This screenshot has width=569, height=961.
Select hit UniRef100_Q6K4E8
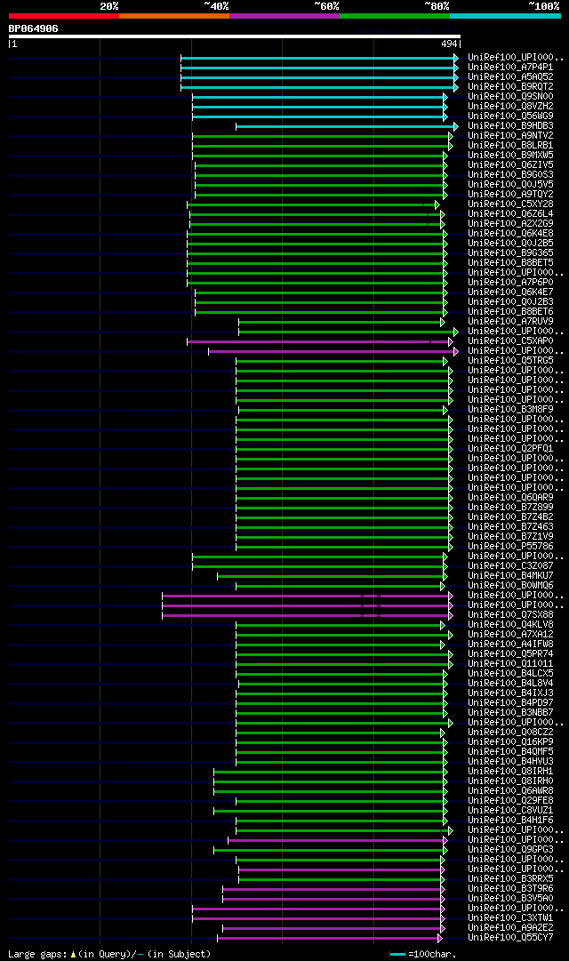[x=510, y=234]
